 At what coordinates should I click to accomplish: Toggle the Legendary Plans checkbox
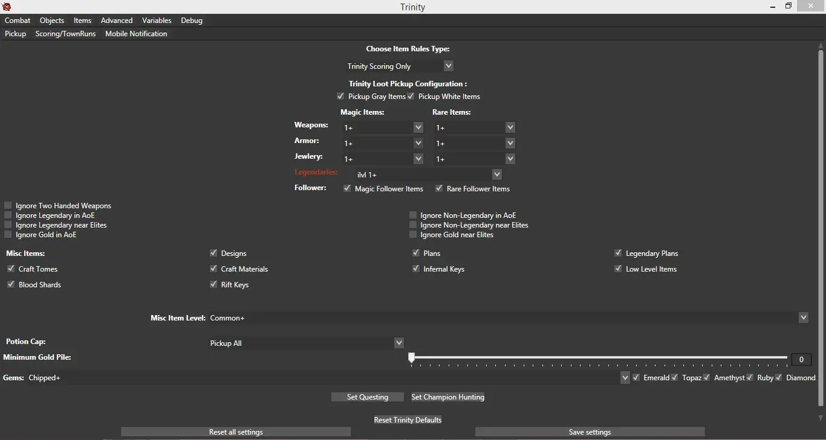coord(618,253)
